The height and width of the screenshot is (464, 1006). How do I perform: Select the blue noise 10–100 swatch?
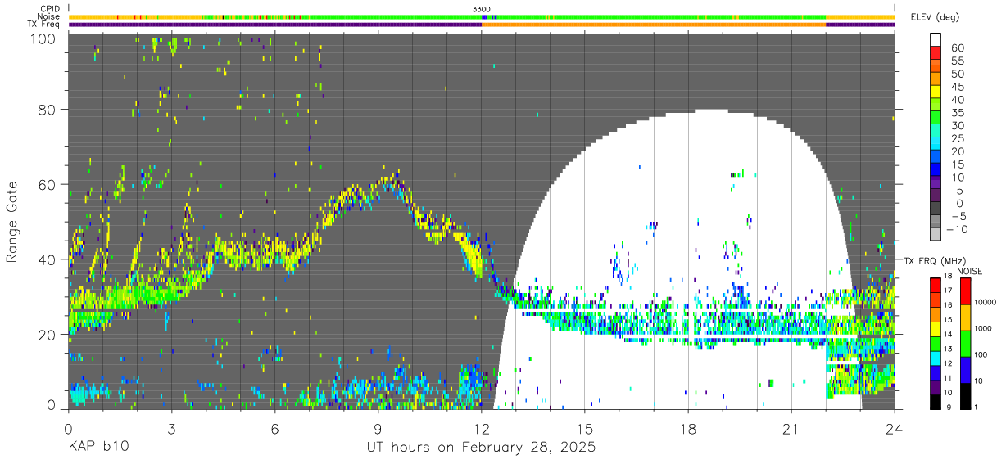(965, 369)
